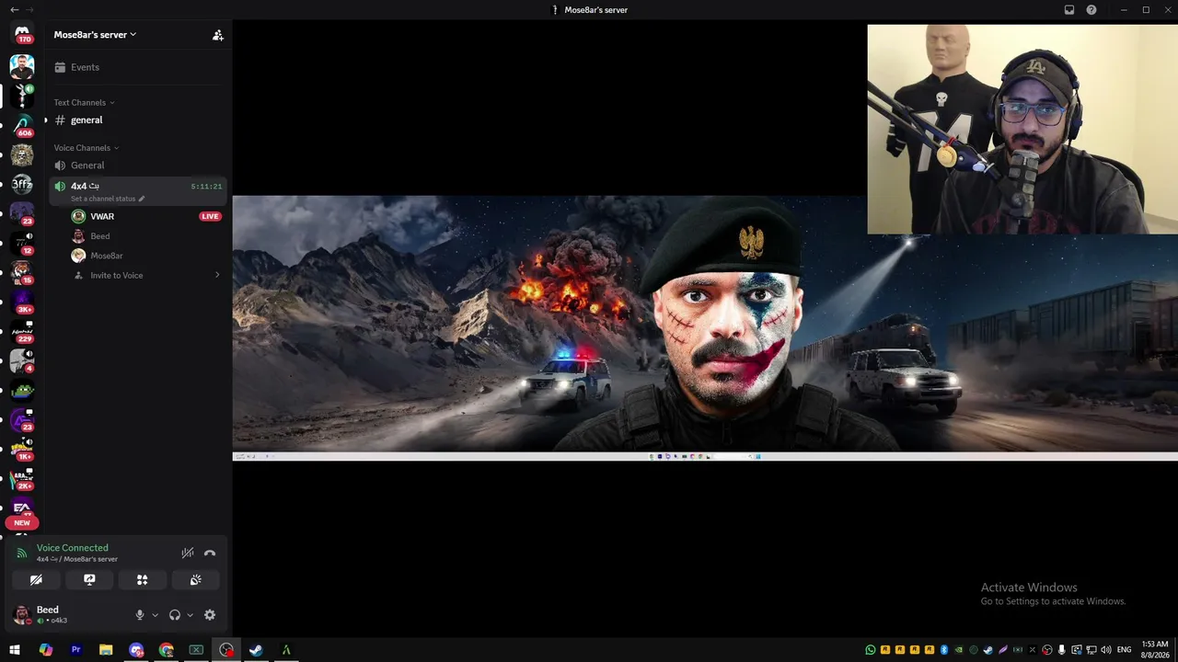Click the invite people icon beside server name
1178x662 pixels.
click(218, 35)
